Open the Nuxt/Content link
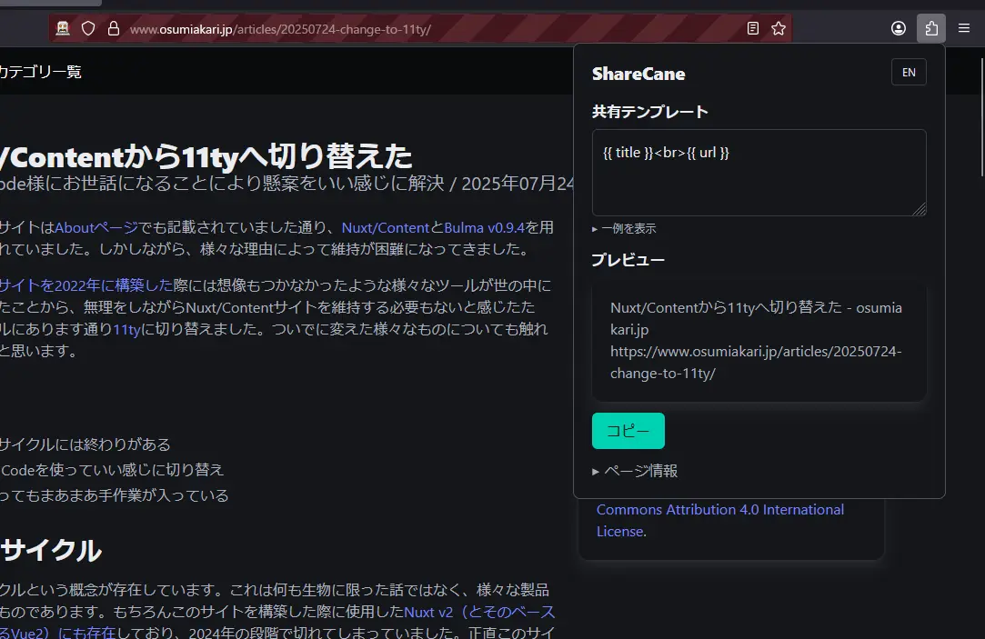This screenshot has width=985, height=639. point(386,227)
